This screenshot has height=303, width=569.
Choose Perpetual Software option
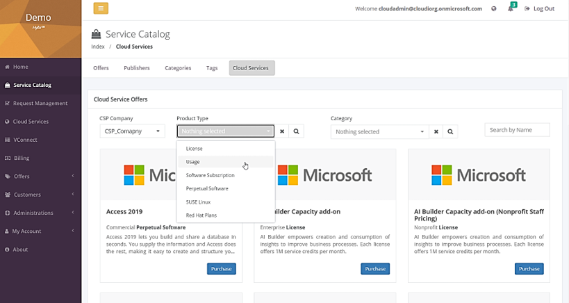[x=207, y=188]
